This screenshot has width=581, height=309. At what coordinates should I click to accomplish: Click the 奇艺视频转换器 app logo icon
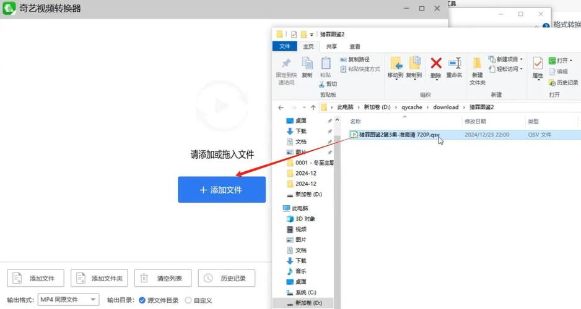point(9,8)
